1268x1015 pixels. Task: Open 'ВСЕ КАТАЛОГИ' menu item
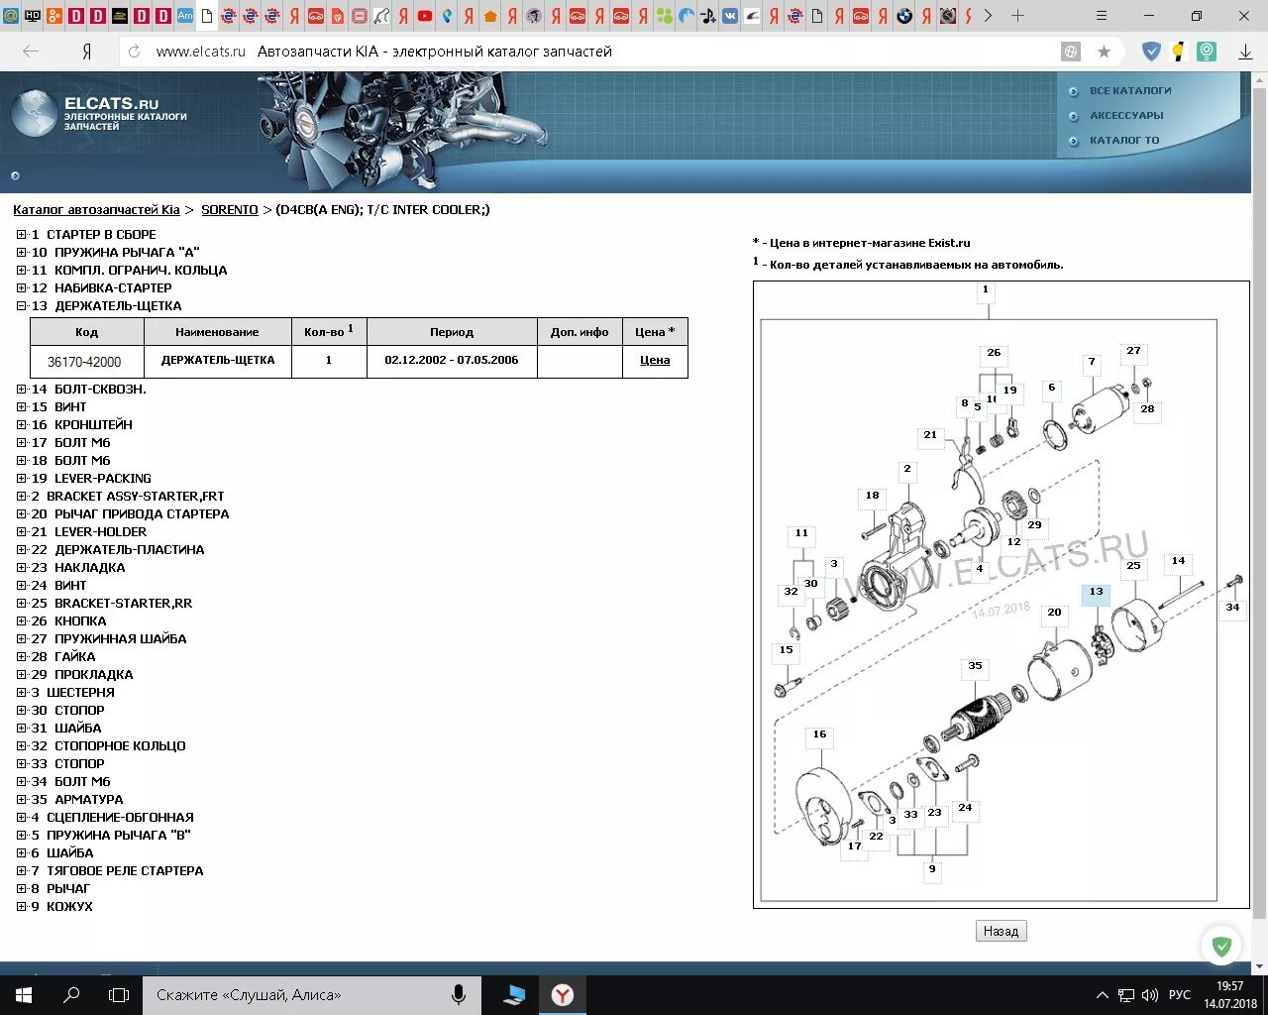[x=1130, y=90]
